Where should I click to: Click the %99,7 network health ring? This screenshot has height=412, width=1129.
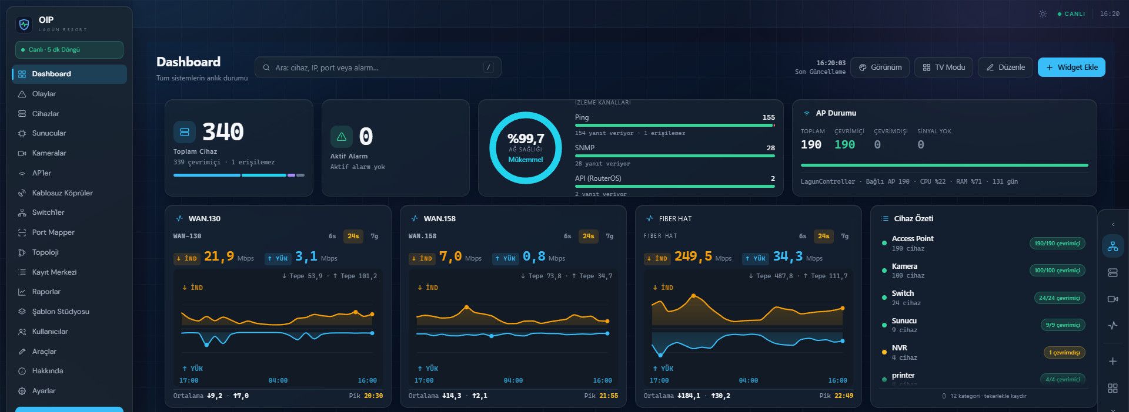point(526,148)
